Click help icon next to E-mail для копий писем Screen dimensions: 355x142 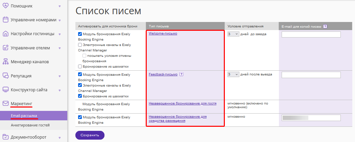point(325,26)
